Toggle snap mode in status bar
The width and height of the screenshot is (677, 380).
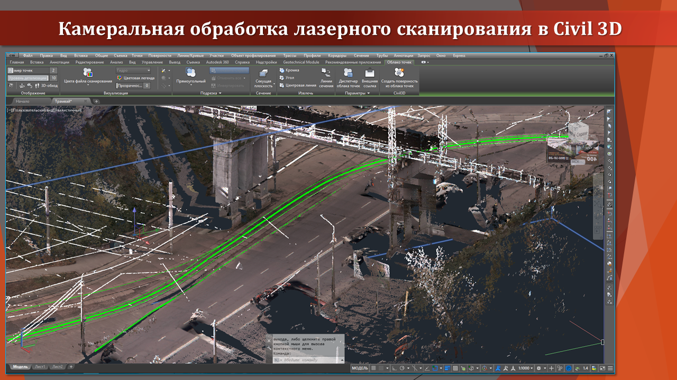pos(381,368)
